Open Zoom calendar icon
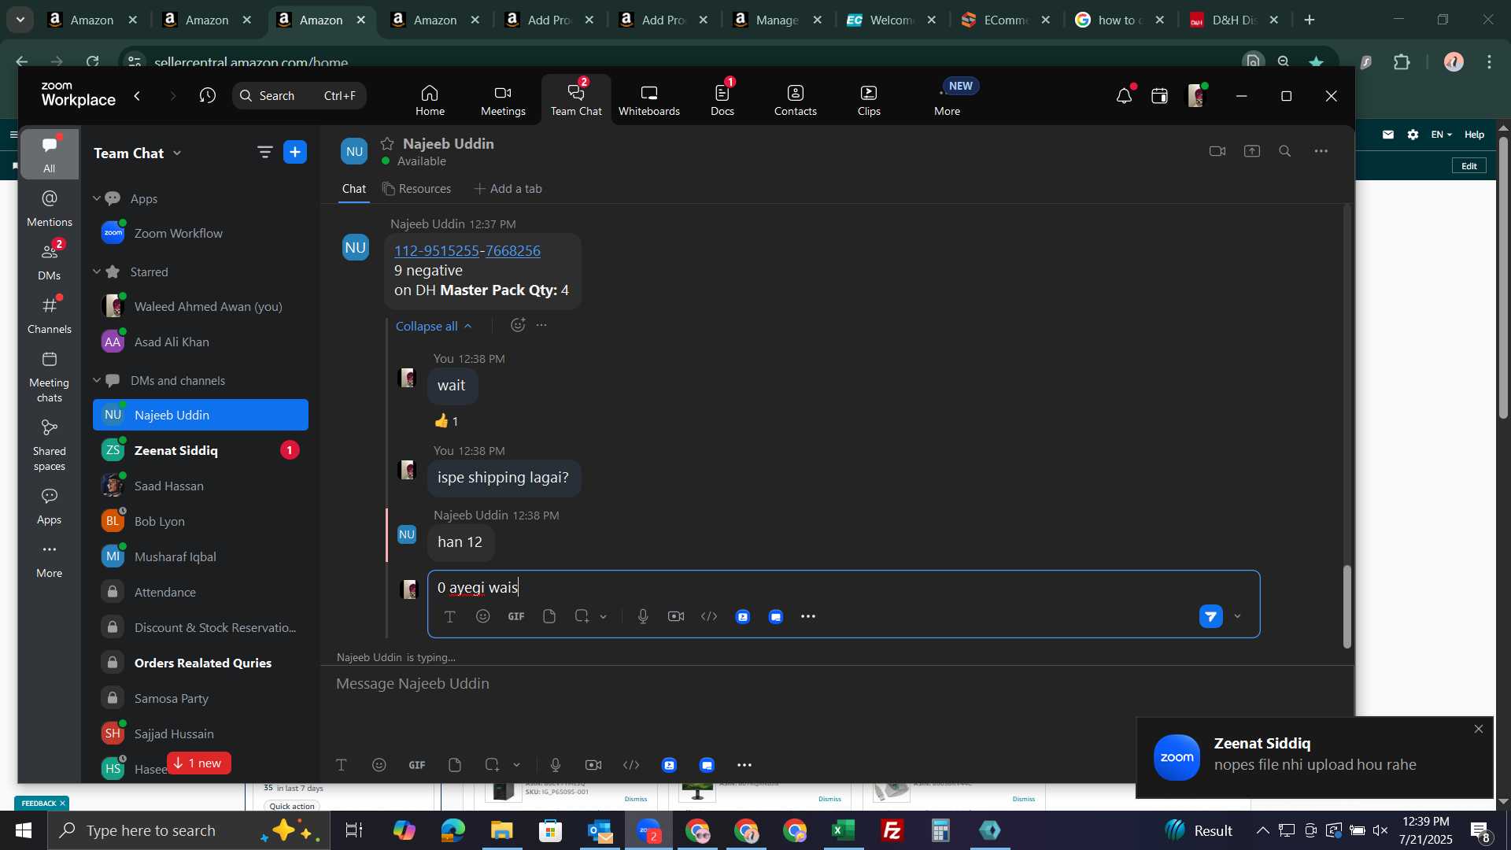This screenshot has width=1511, height=850. point(1159,96)
